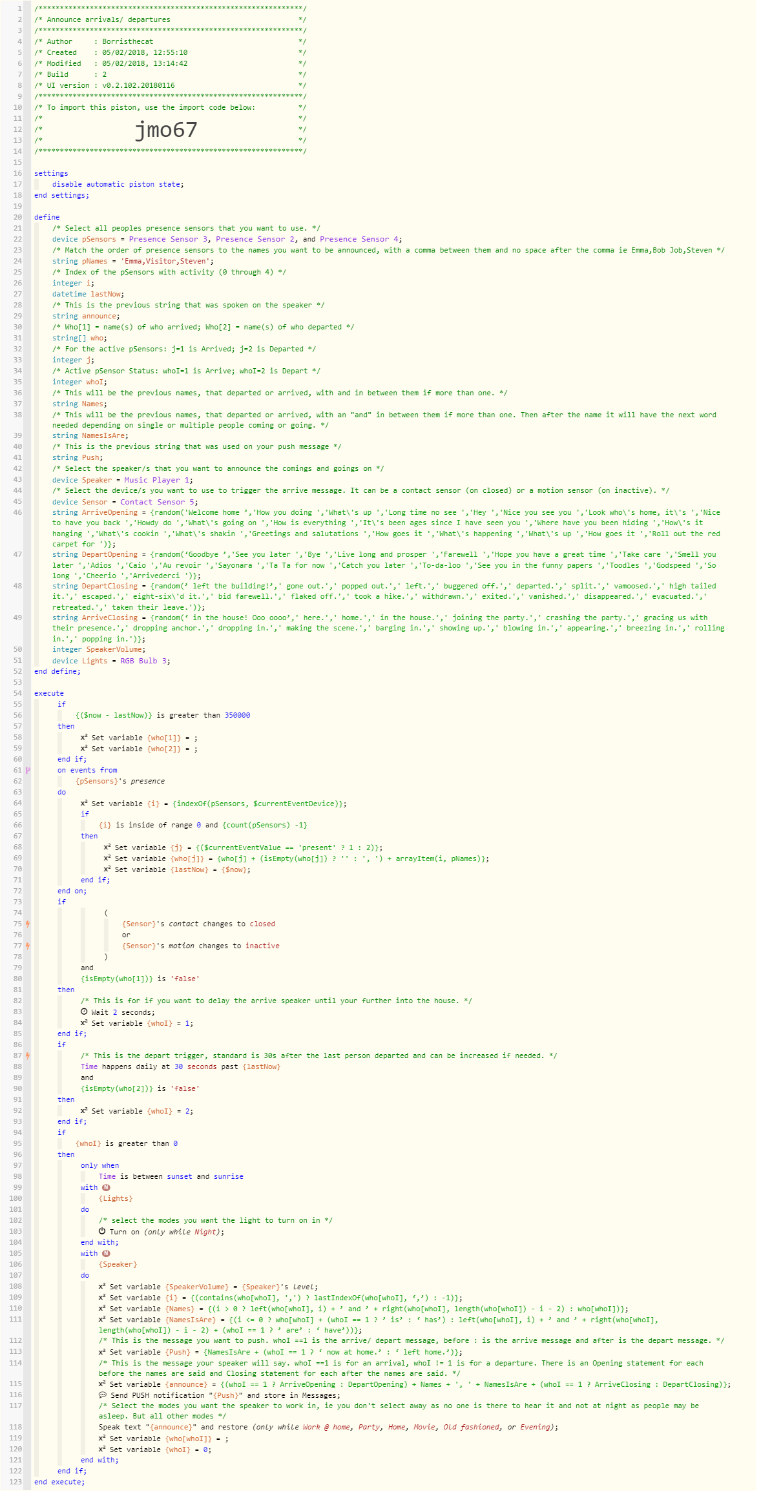Viewport: 761px width, 1496px height.
Task: Click the string DepartOpening definition
Action: coord(384,565)
